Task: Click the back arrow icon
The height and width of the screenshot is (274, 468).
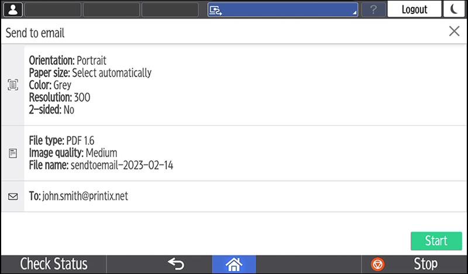Action: point(176,264)
